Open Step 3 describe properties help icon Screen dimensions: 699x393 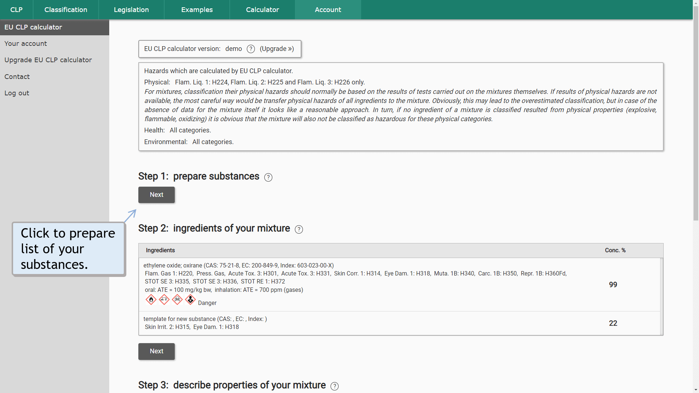335,386
